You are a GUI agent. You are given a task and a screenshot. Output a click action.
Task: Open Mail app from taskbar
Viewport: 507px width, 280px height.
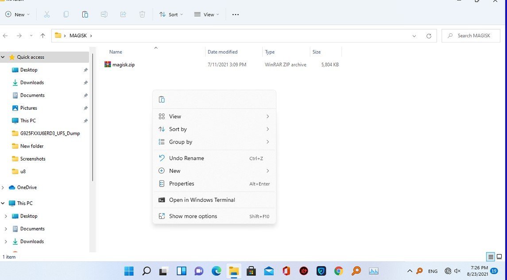tap(269, 271)
